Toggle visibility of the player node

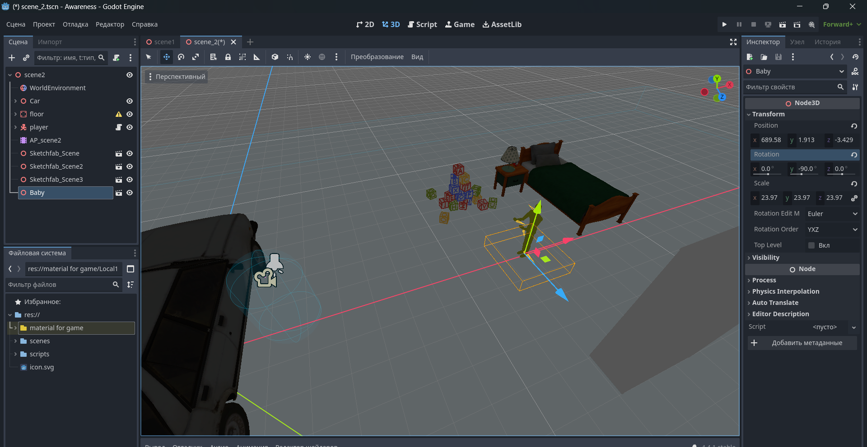(130, 127)
